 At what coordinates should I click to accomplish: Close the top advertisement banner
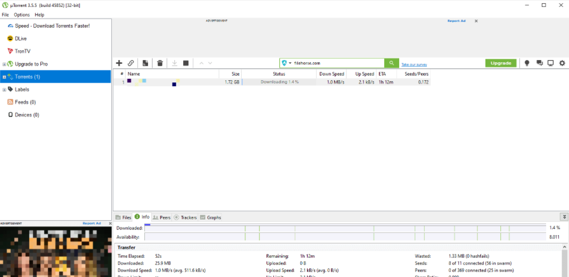tap(476, 21)
